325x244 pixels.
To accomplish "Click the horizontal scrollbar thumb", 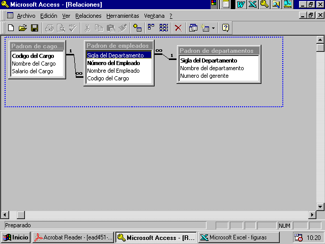I will tap(21, 215).
